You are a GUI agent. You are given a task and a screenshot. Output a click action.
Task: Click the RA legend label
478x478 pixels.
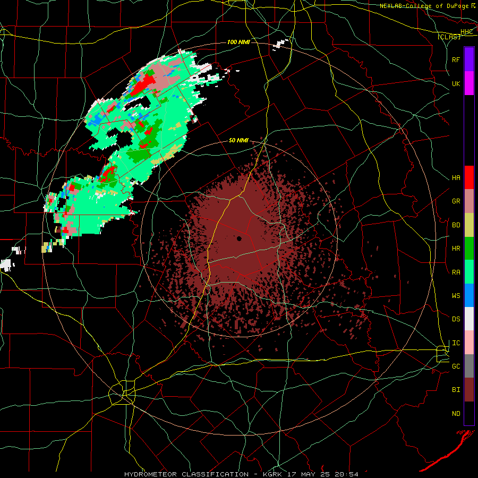click(456, 272)
